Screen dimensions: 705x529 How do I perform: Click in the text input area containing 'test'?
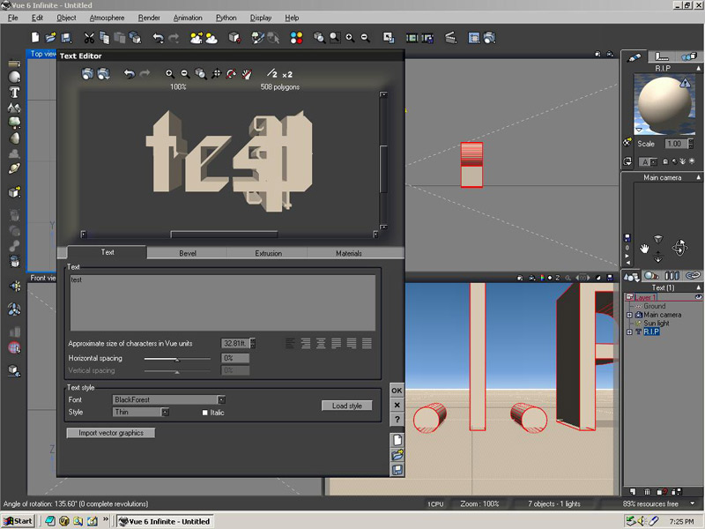pos(223,302)
